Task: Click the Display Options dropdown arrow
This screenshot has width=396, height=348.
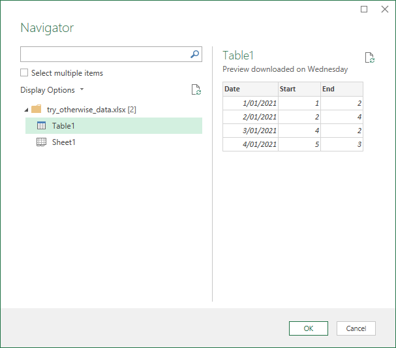Action: click(82, 89)
